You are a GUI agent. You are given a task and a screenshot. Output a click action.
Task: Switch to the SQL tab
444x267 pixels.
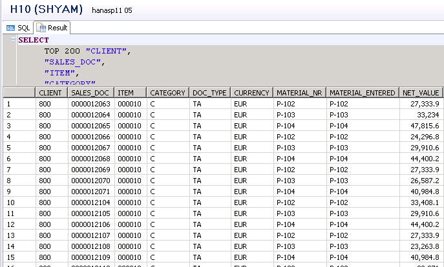pyautogui.click(x=18, y=28)
